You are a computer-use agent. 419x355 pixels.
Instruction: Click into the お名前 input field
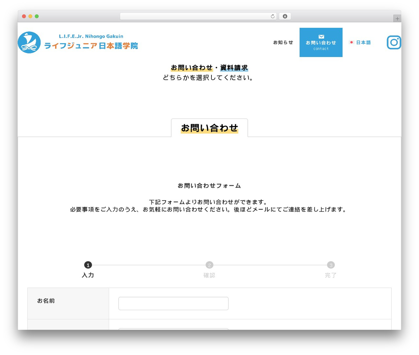(x=173, y=304)
